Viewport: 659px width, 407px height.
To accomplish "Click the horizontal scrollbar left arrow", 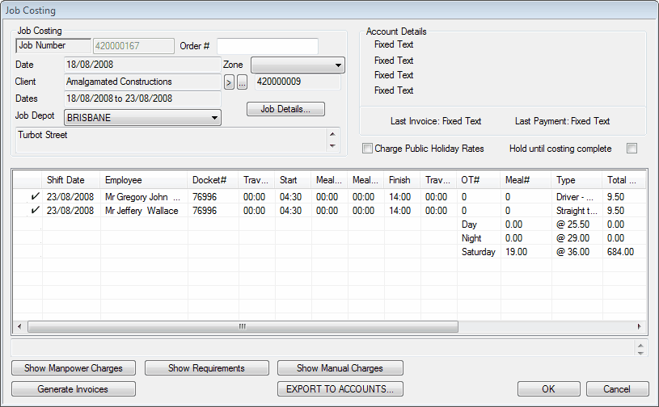I will (x=21, y=327).
